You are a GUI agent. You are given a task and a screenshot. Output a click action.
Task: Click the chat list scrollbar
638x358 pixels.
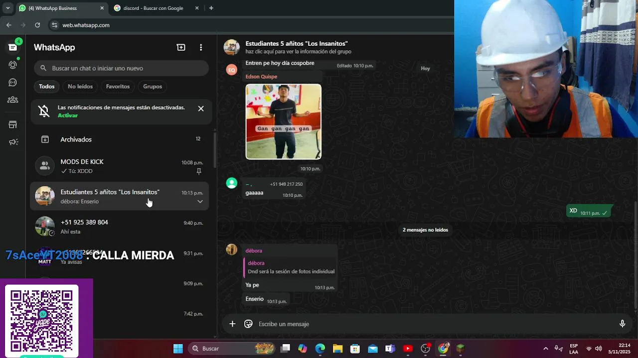pos(215,149)
